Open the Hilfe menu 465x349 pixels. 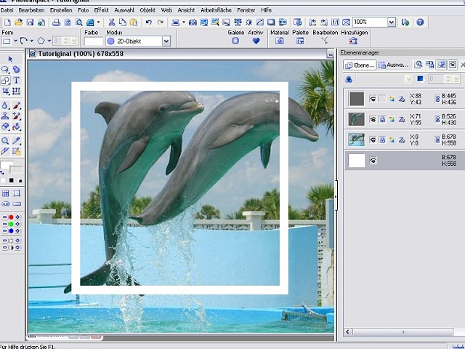[x=267, y=10]
